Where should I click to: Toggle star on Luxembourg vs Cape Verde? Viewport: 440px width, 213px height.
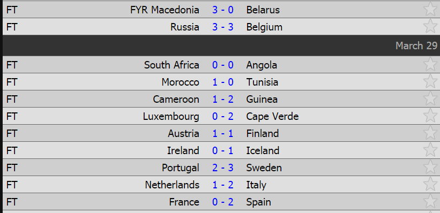coord(430,116)
